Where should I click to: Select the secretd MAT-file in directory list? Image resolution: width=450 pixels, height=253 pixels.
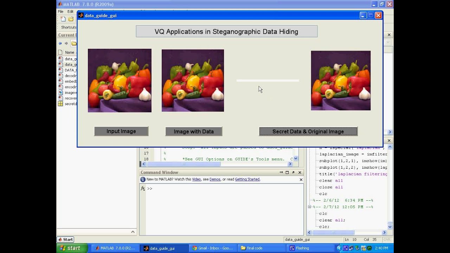click(67, 104)
